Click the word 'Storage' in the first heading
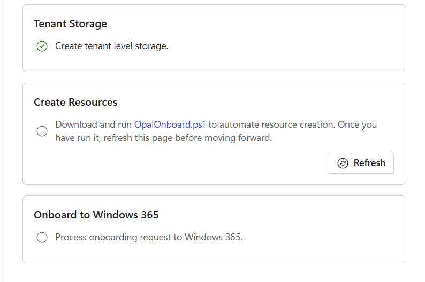 coord(88,24)
